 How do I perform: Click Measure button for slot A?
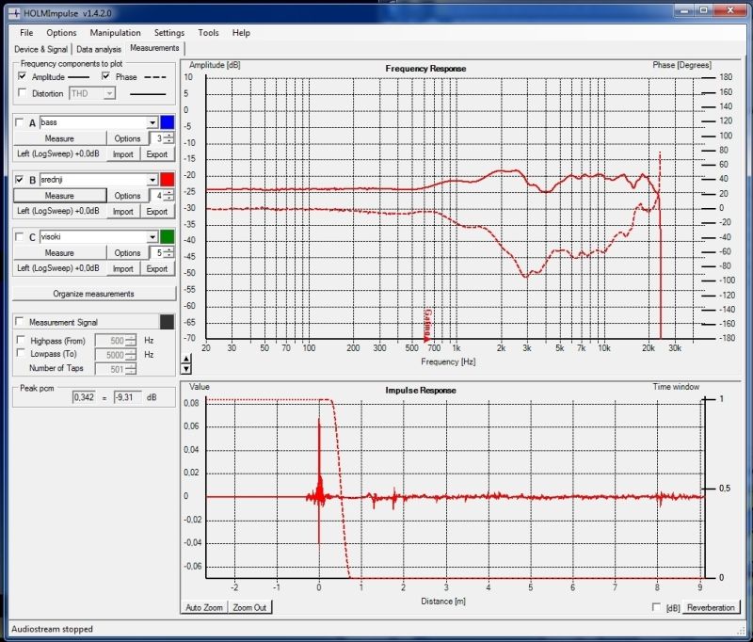(59, 138)
